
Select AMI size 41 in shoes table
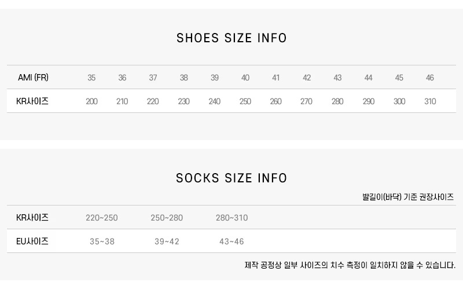click(x=275, y=78)
